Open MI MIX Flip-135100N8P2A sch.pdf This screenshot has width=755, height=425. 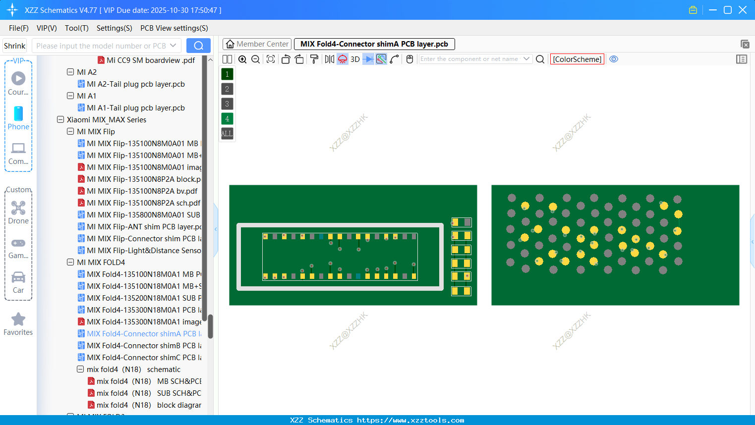pos(139,203)
